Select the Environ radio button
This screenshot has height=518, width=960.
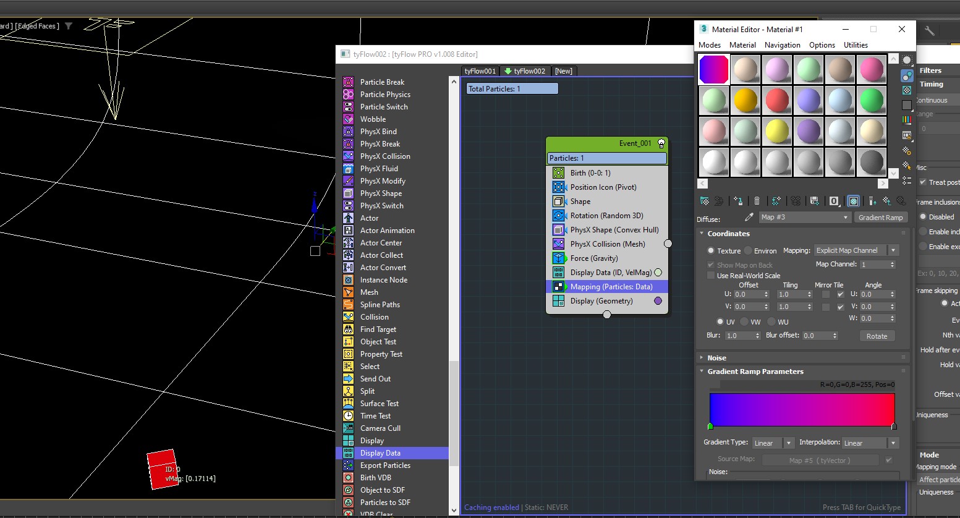[x=748, y=250]
